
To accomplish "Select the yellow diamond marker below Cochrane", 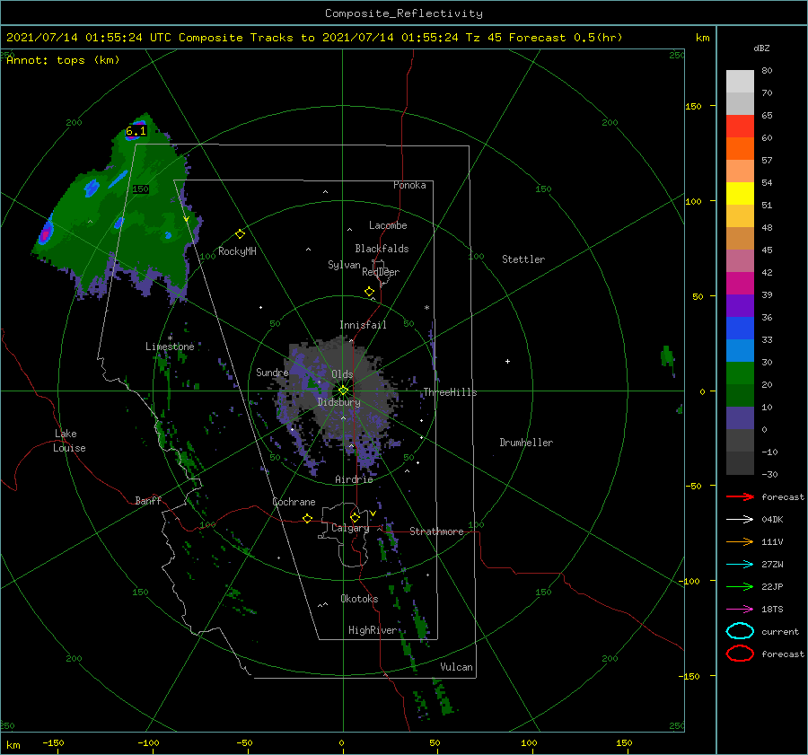I will click(307, 518).
